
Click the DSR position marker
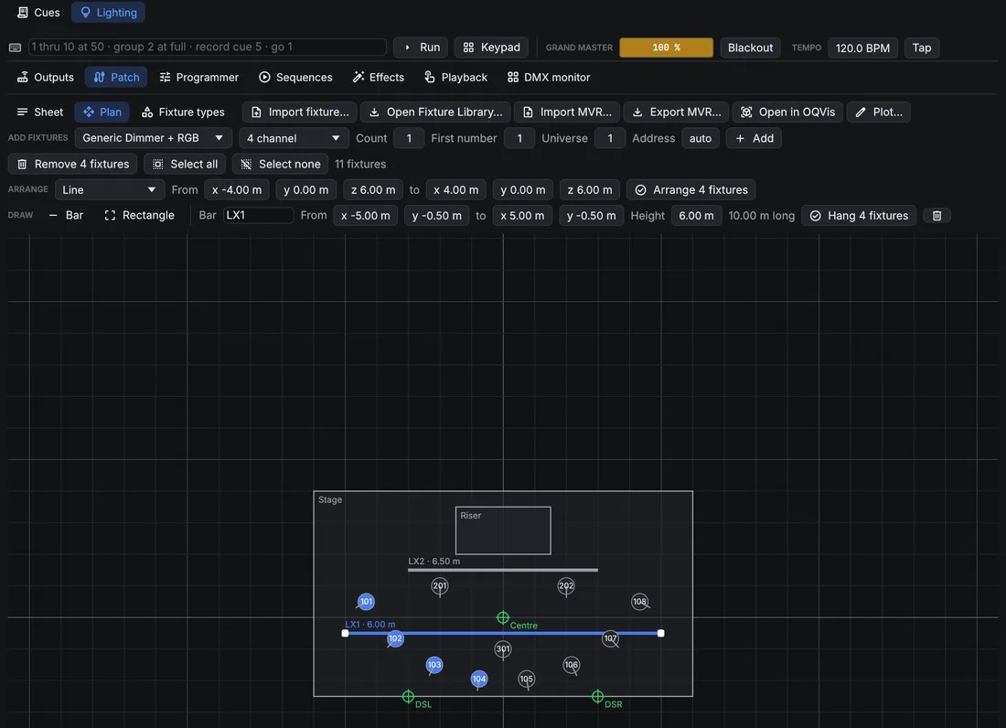597,697
